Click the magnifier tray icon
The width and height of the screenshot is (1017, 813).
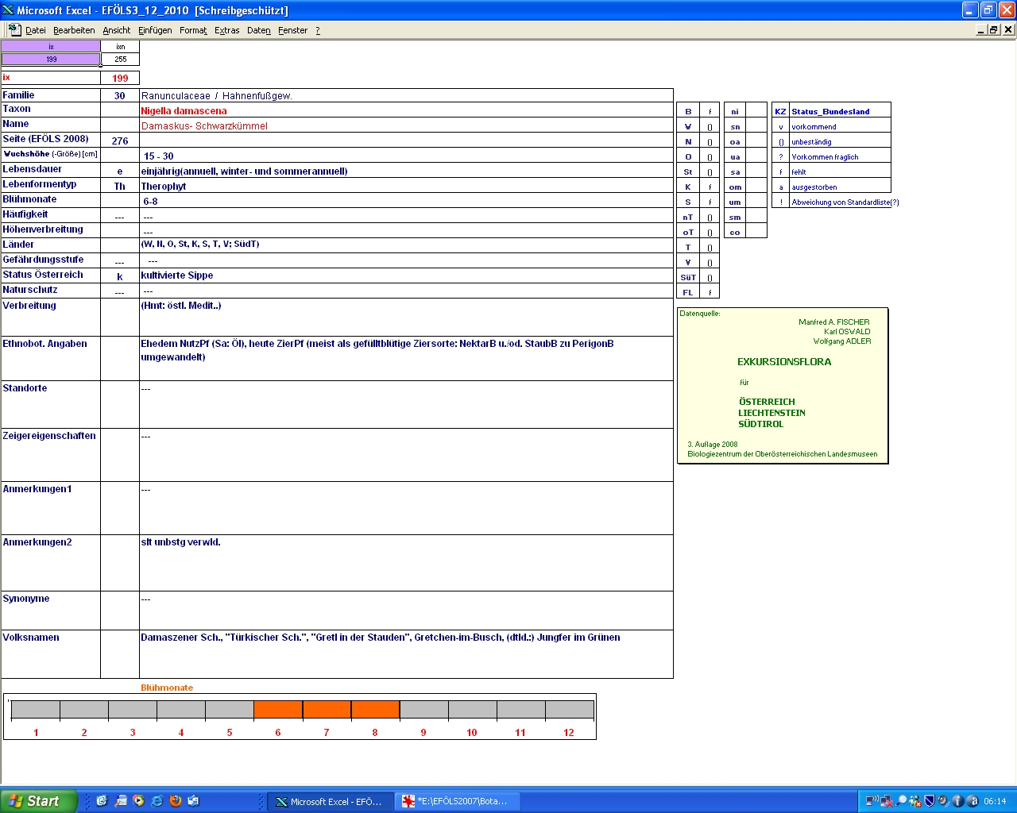[901, 801]
